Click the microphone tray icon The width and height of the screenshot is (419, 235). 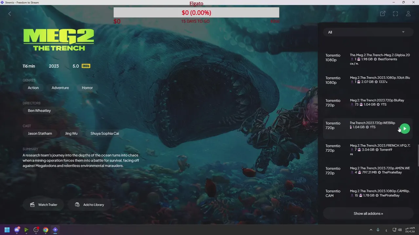(x=378, y=230)
